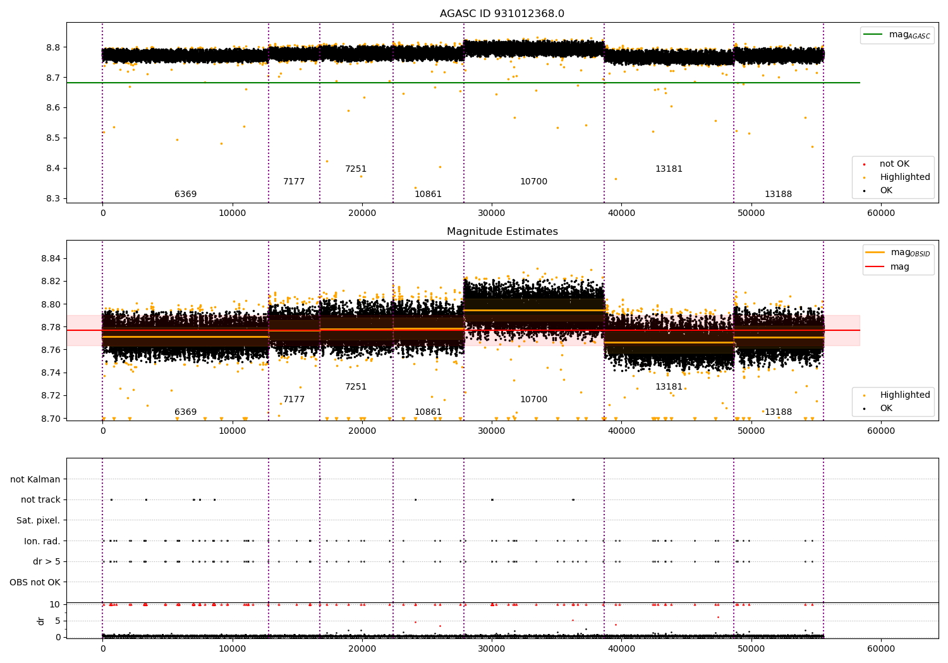Click 'not OK' in top plot legend
The width and height of the screenshot is (948, 663).
pos(894,164)
